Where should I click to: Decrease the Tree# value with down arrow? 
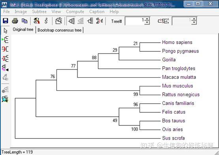coord(147,23)
